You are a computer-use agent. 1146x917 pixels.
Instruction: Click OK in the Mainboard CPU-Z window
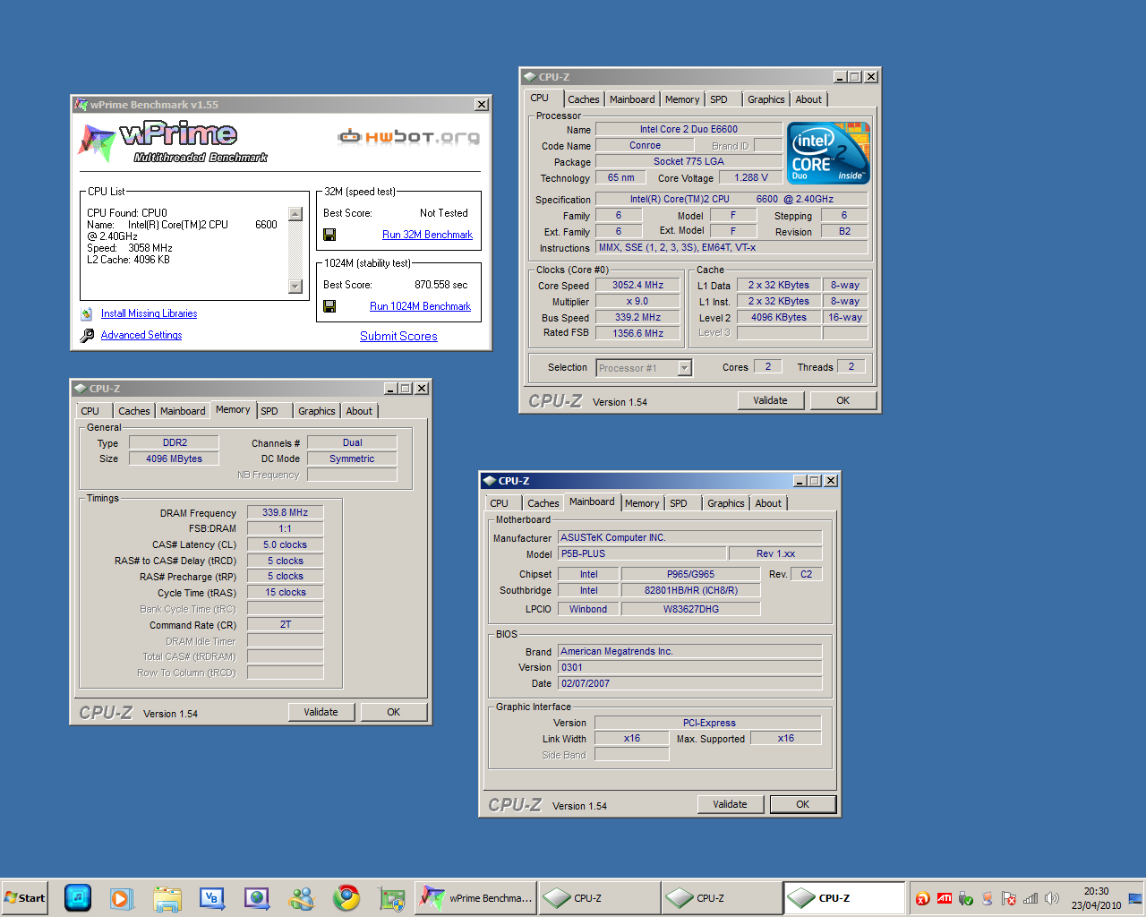click(802, 804)
